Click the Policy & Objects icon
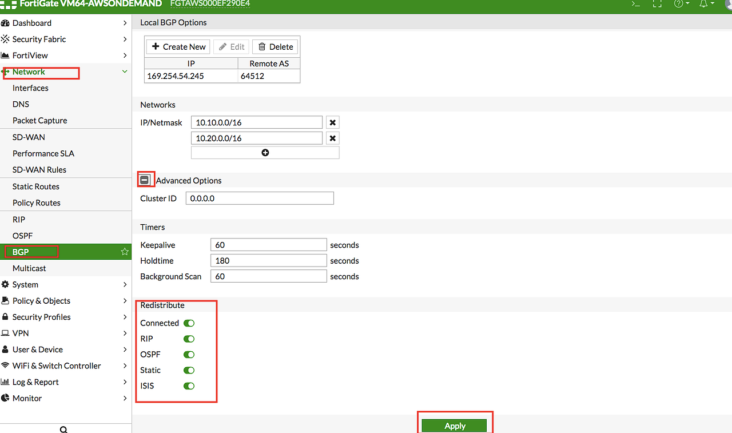This screenshot has width=732, height=433. tap(5, 301)
